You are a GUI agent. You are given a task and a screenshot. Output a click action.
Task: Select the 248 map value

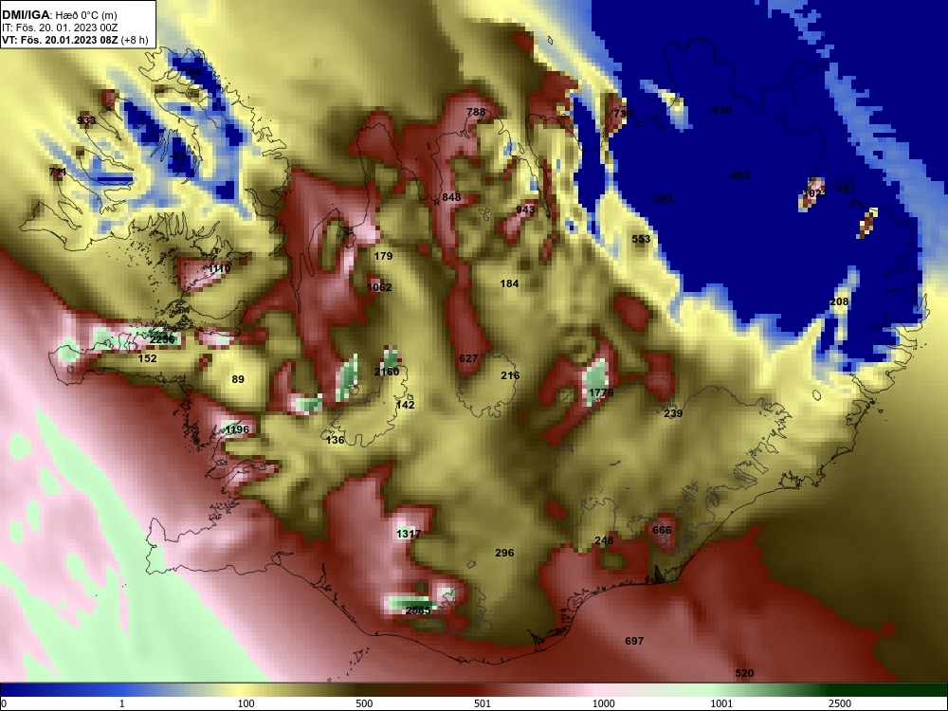pos(603,540)
